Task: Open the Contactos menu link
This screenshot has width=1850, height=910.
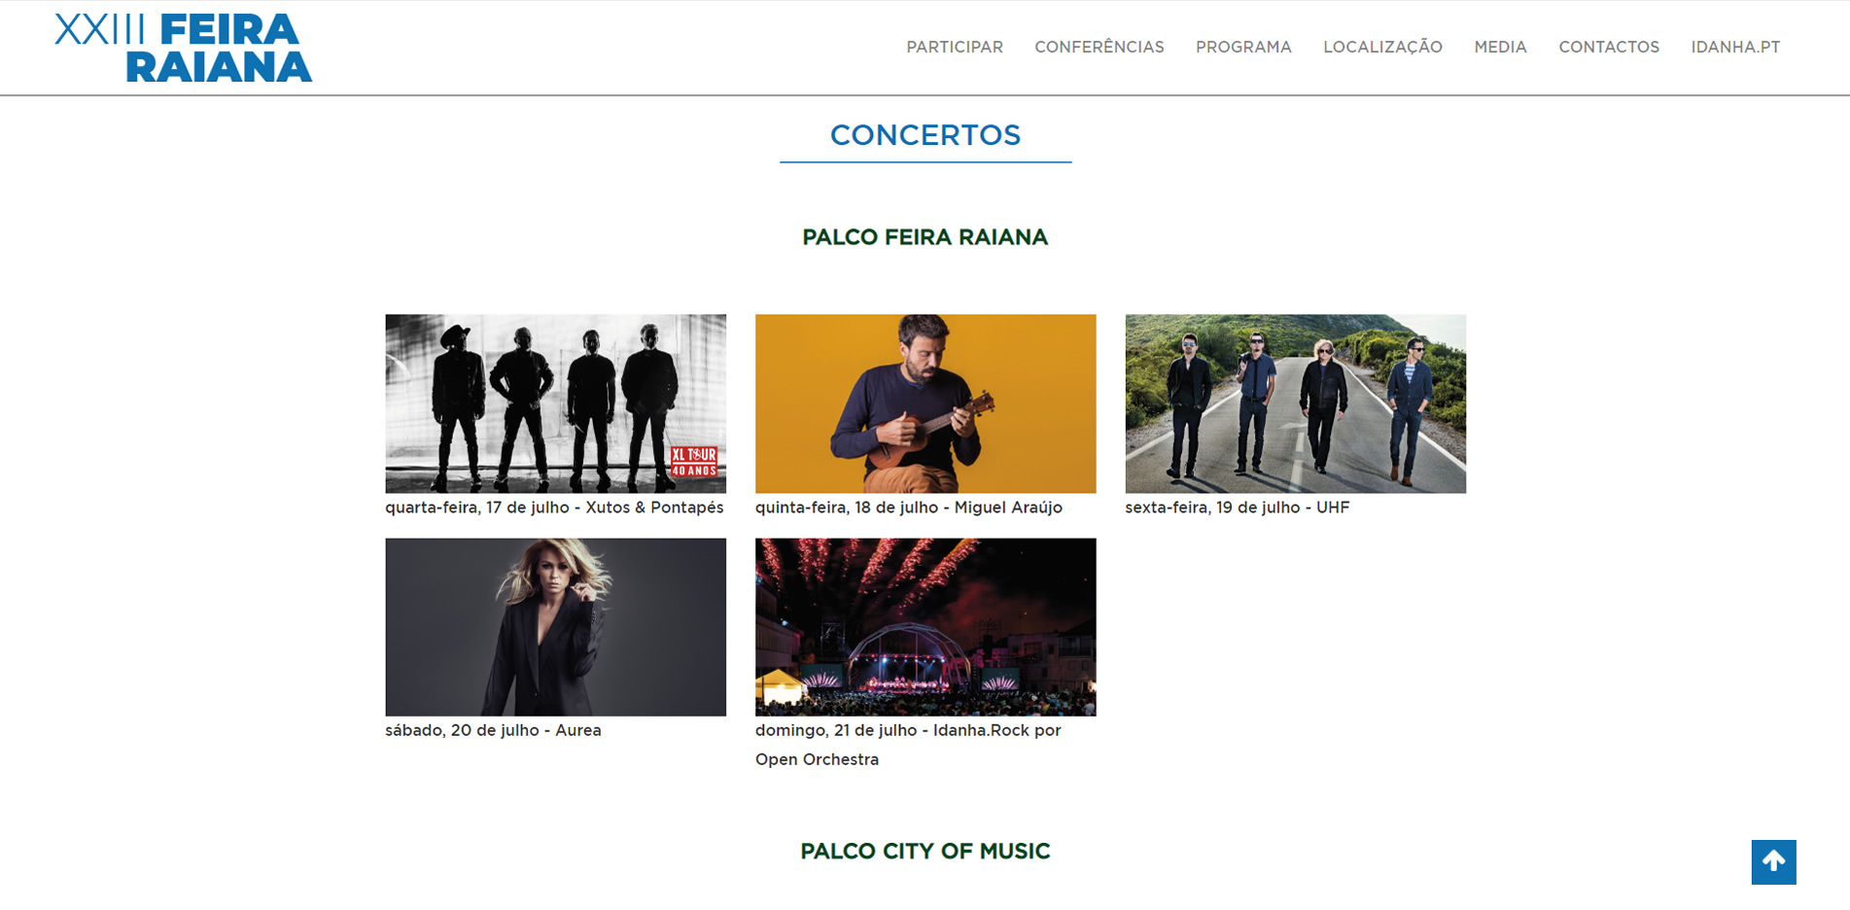Action: (x=1609, y=47)
